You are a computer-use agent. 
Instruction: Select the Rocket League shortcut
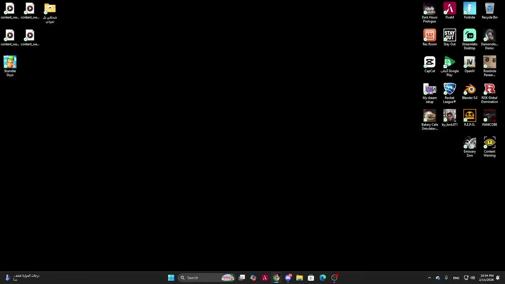pos(449,93)
